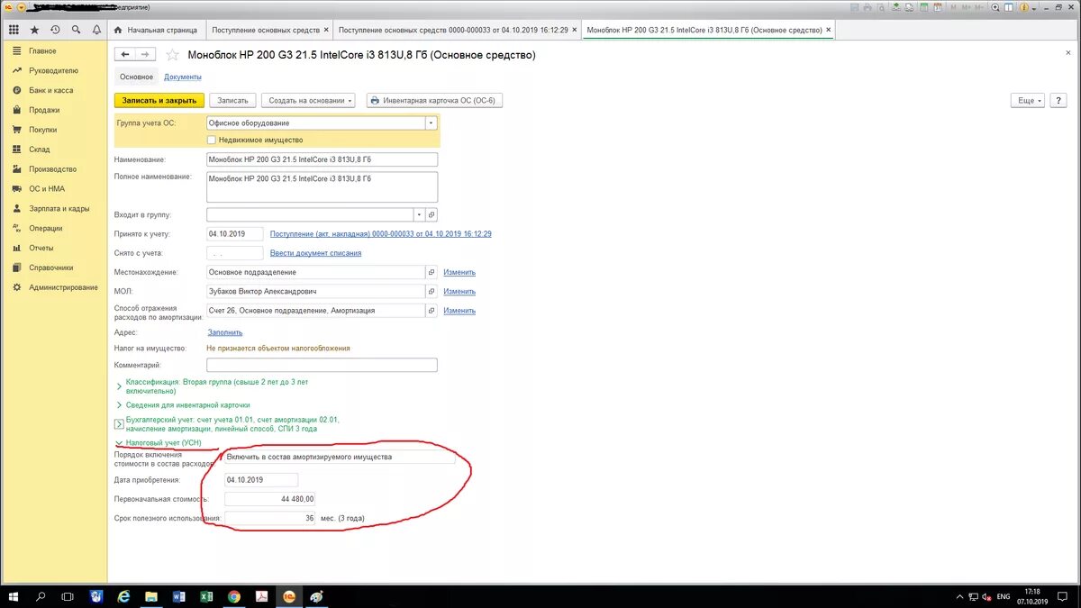Screen dimensions: 1081x608
Task: Open the Местонахождение field's open-item icon
Action: (431, 272)
